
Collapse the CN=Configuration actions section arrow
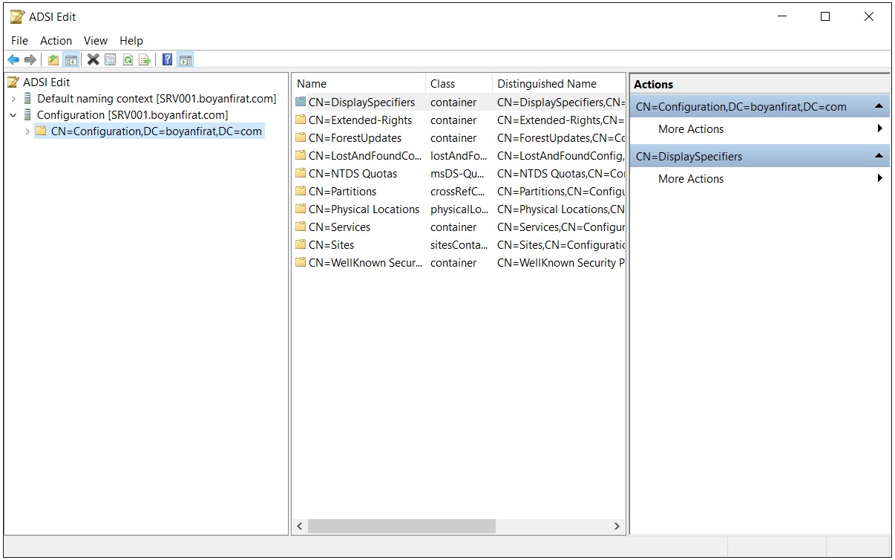[x=879, y=107]
